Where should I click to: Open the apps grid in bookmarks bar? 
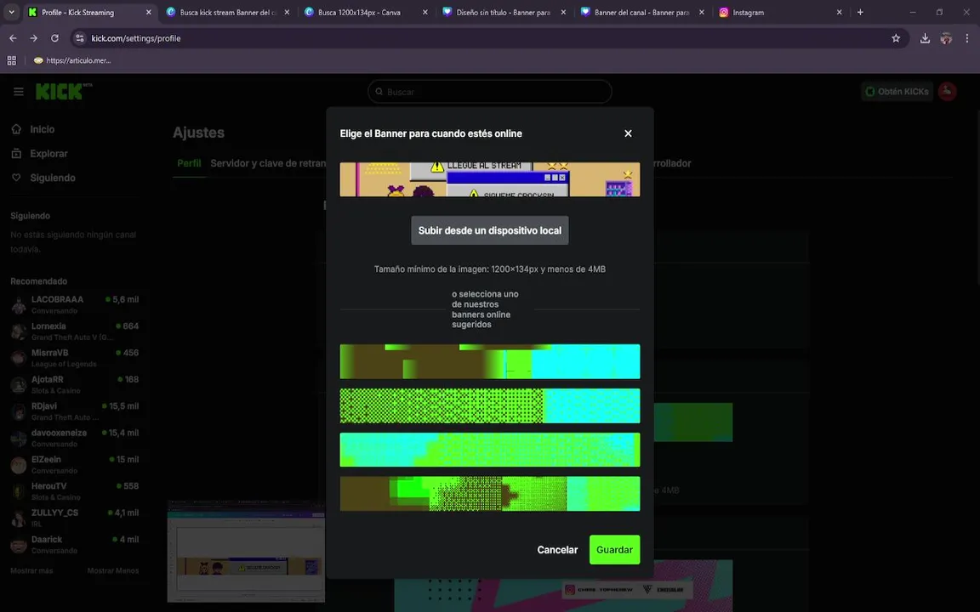[x=11, y=60]
